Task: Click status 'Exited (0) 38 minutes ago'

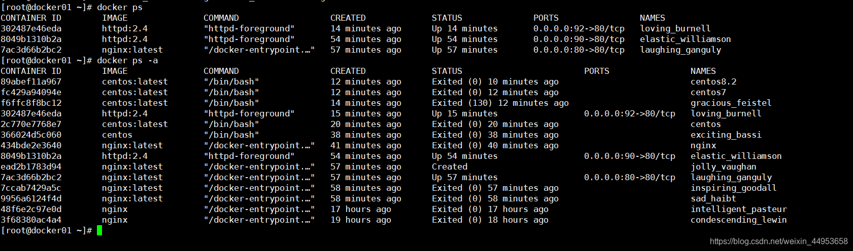Action: (x=495, y=135)
